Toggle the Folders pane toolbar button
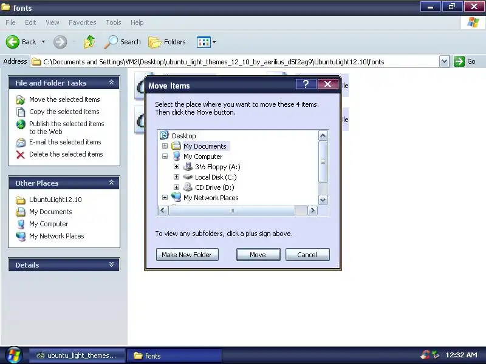 (167, 42)
